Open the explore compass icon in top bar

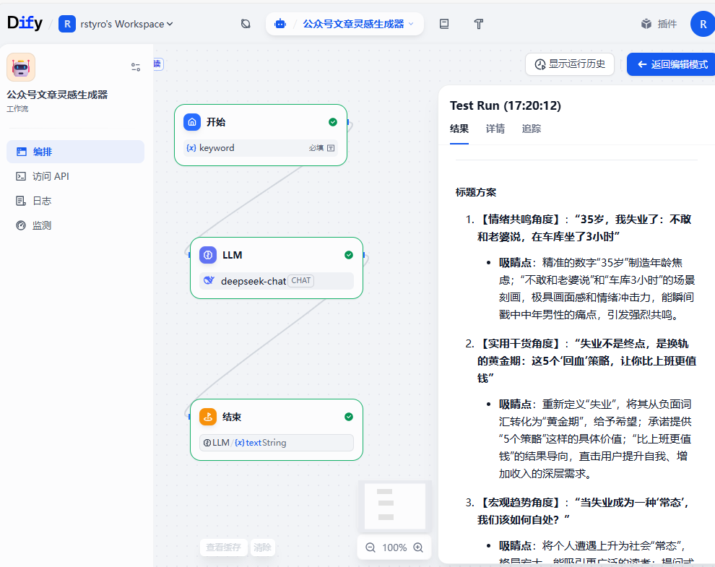pyautogui.click(x=246, y=24)
